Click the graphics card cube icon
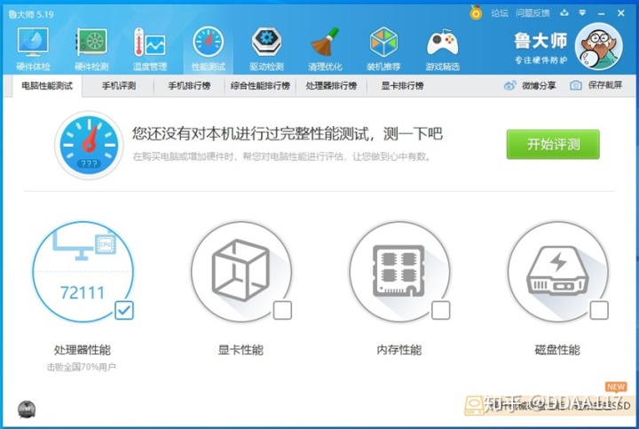 tap(241, 270)
